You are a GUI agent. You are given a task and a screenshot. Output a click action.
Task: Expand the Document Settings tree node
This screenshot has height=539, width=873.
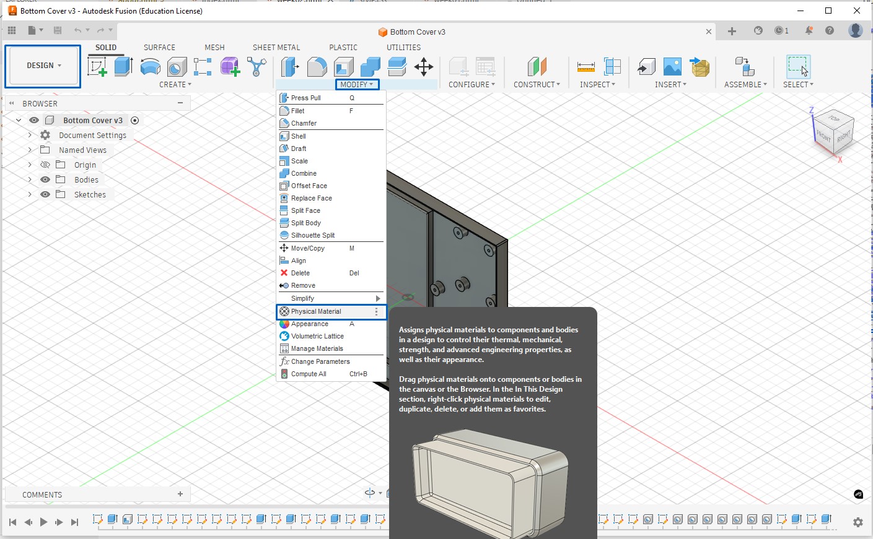30,135
